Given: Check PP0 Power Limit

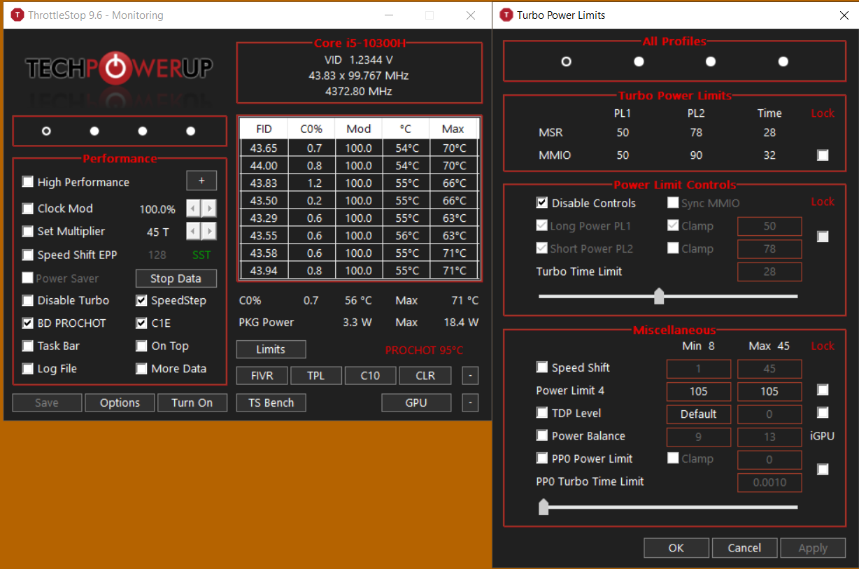Looking at the screenshot, I should point(542,458).
